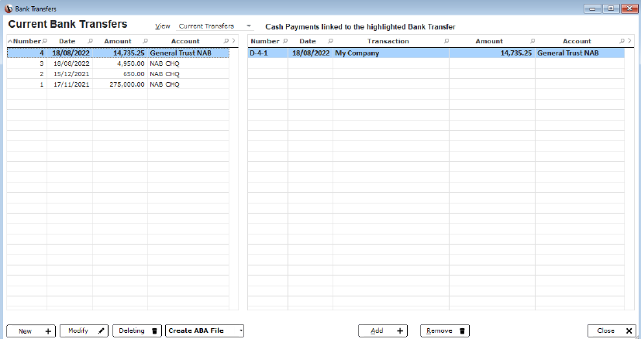Sort left table by Number column header
641x339 pixels.
click(27, 41)
